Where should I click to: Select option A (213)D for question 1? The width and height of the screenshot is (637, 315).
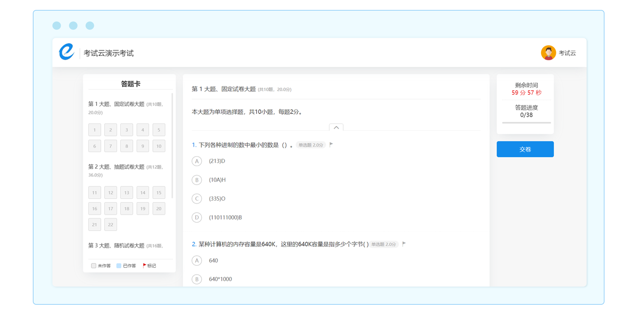click(197, 161)
